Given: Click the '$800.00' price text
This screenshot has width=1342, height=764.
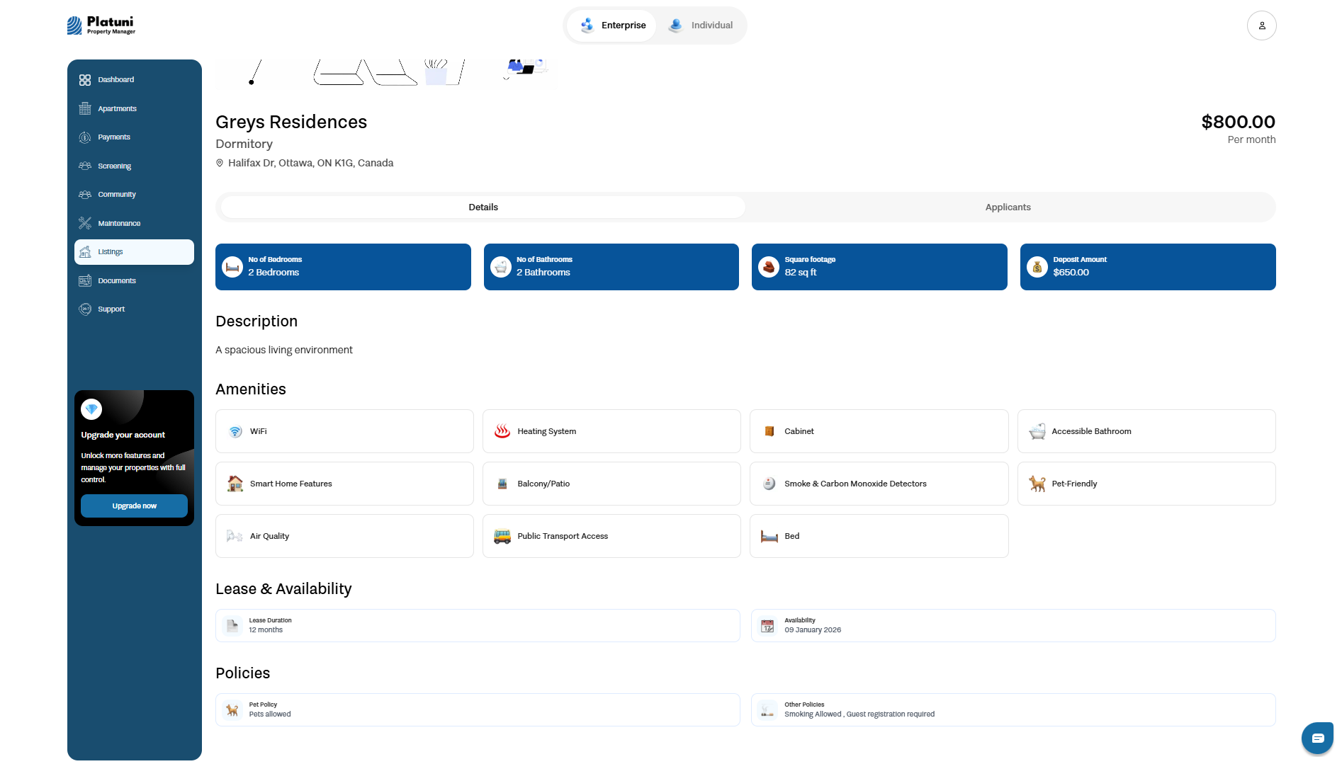Looking at the screenshot, I should [1238, 122].
